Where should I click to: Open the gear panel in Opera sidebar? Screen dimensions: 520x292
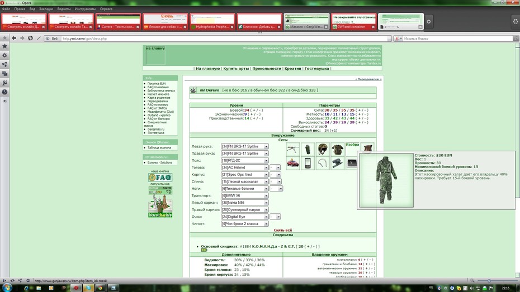click(x=4, y=55)
